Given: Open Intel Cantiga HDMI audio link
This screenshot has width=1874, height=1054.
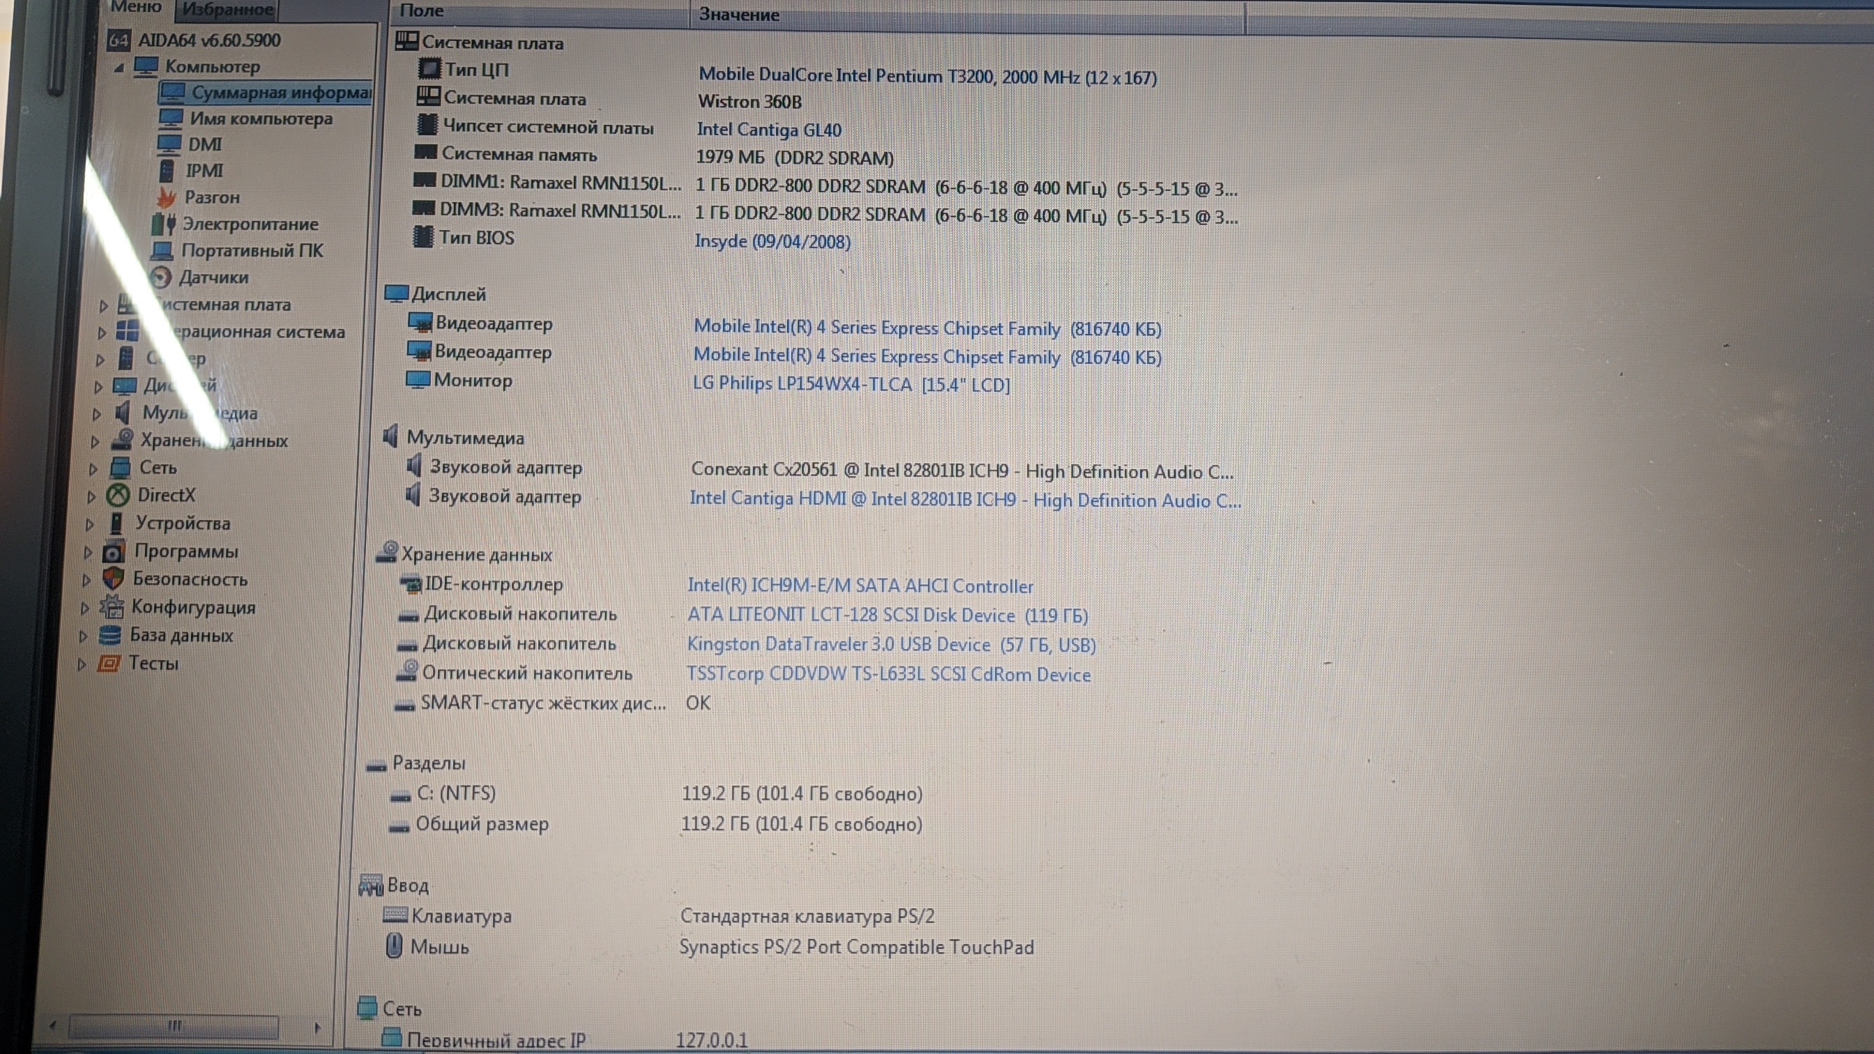Looking at the screenshot, I should point(966,500).
